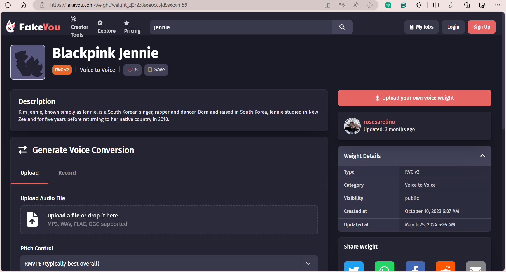Click the Blackpink Jennie cover thumbnail
506x272 pixels.
click(x=28, y=62)
